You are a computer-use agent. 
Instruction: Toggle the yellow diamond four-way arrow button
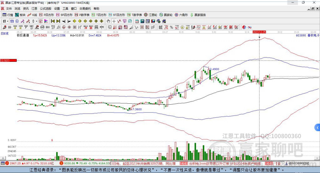[x=96, y=21]
